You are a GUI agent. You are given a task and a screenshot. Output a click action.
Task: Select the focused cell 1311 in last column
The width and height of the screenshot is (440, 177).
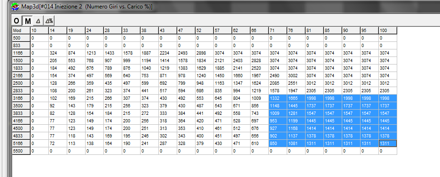[387, 144]
